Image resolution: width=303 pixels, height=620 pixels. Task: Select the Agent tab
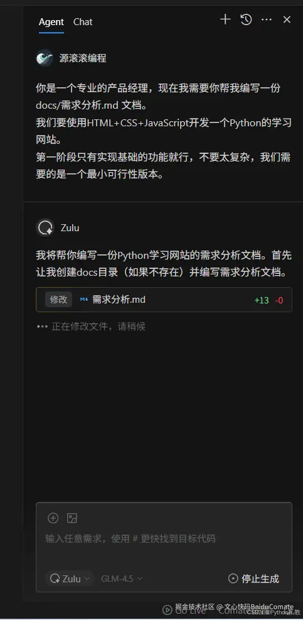tap(51, 22)
